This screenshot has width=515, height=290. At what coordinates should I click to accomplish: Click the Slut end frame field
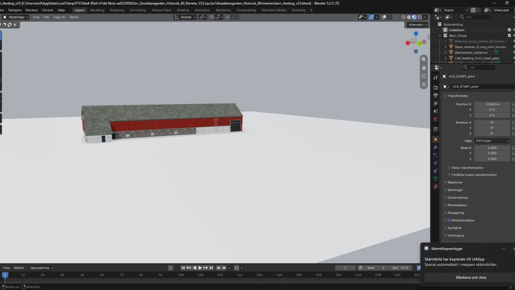[x=400, y=268]
